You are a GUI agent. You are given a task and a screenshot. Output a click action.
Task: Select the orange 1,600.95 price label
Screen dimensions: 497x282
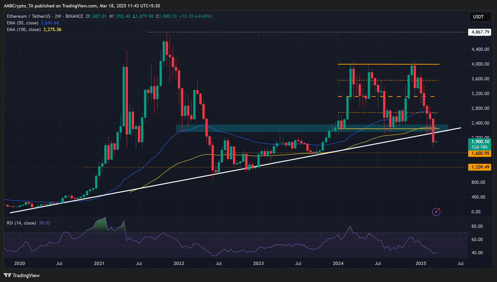pyautogui.click(x=480, y=153)
